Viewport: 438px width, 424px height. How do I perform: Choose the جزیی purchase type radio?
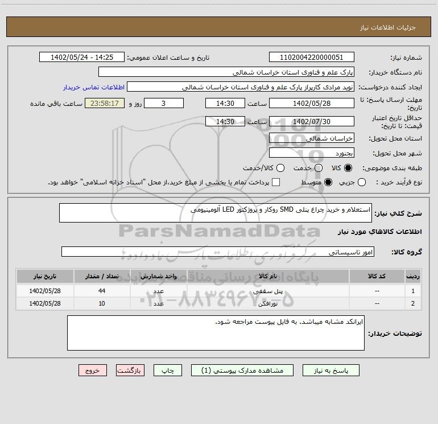point(362,182)
